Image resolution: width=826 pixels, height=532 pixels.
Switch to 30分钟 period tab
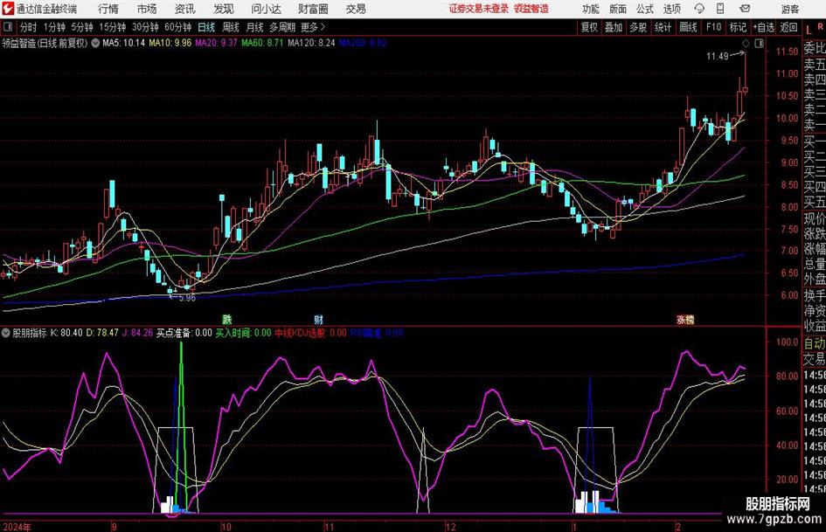pyautogui.click(x=145, y=27)
